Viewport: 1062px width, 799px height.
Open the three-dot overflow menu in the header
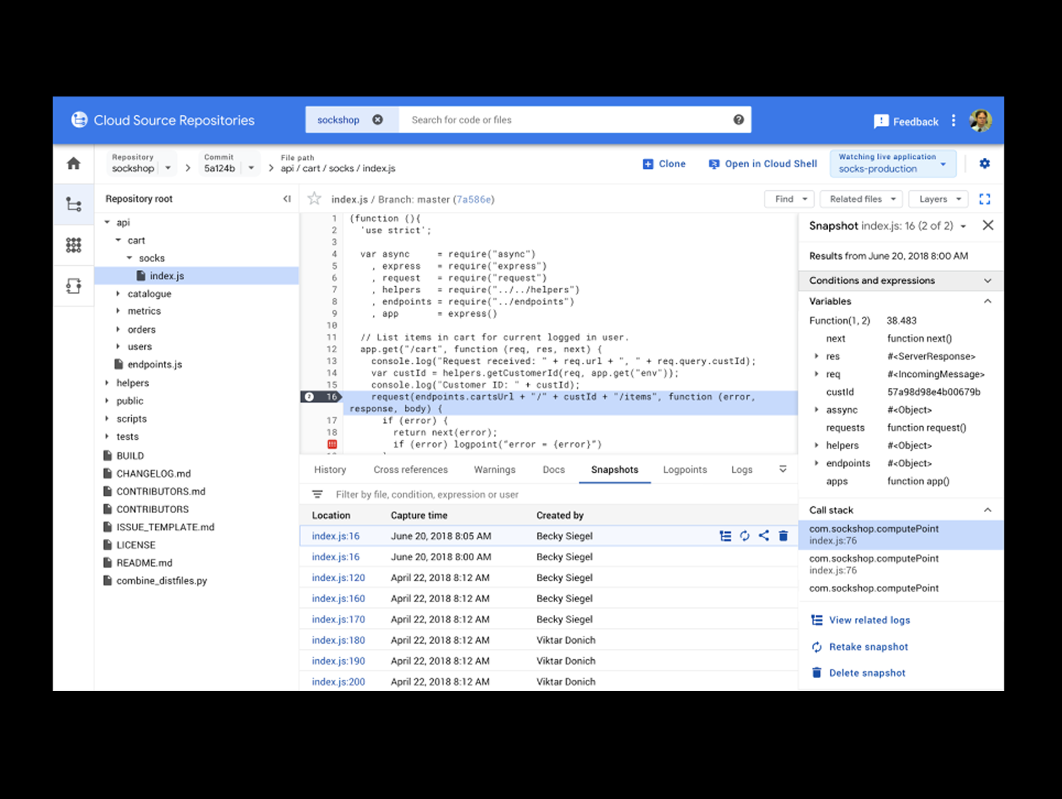953,121
